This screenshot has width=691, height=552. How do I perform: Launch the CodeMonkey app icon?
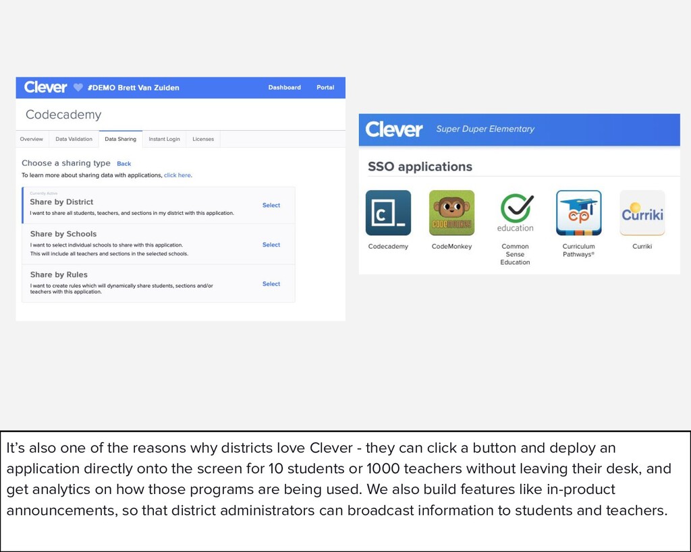(451, 212)
